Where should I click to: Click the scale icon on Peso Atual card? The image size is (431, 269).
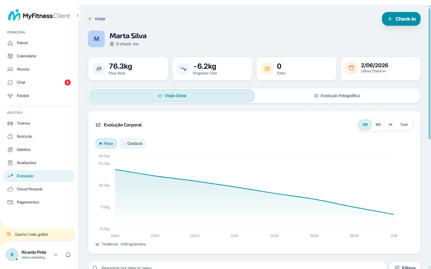pyautogui.click(x=99, y=69)
